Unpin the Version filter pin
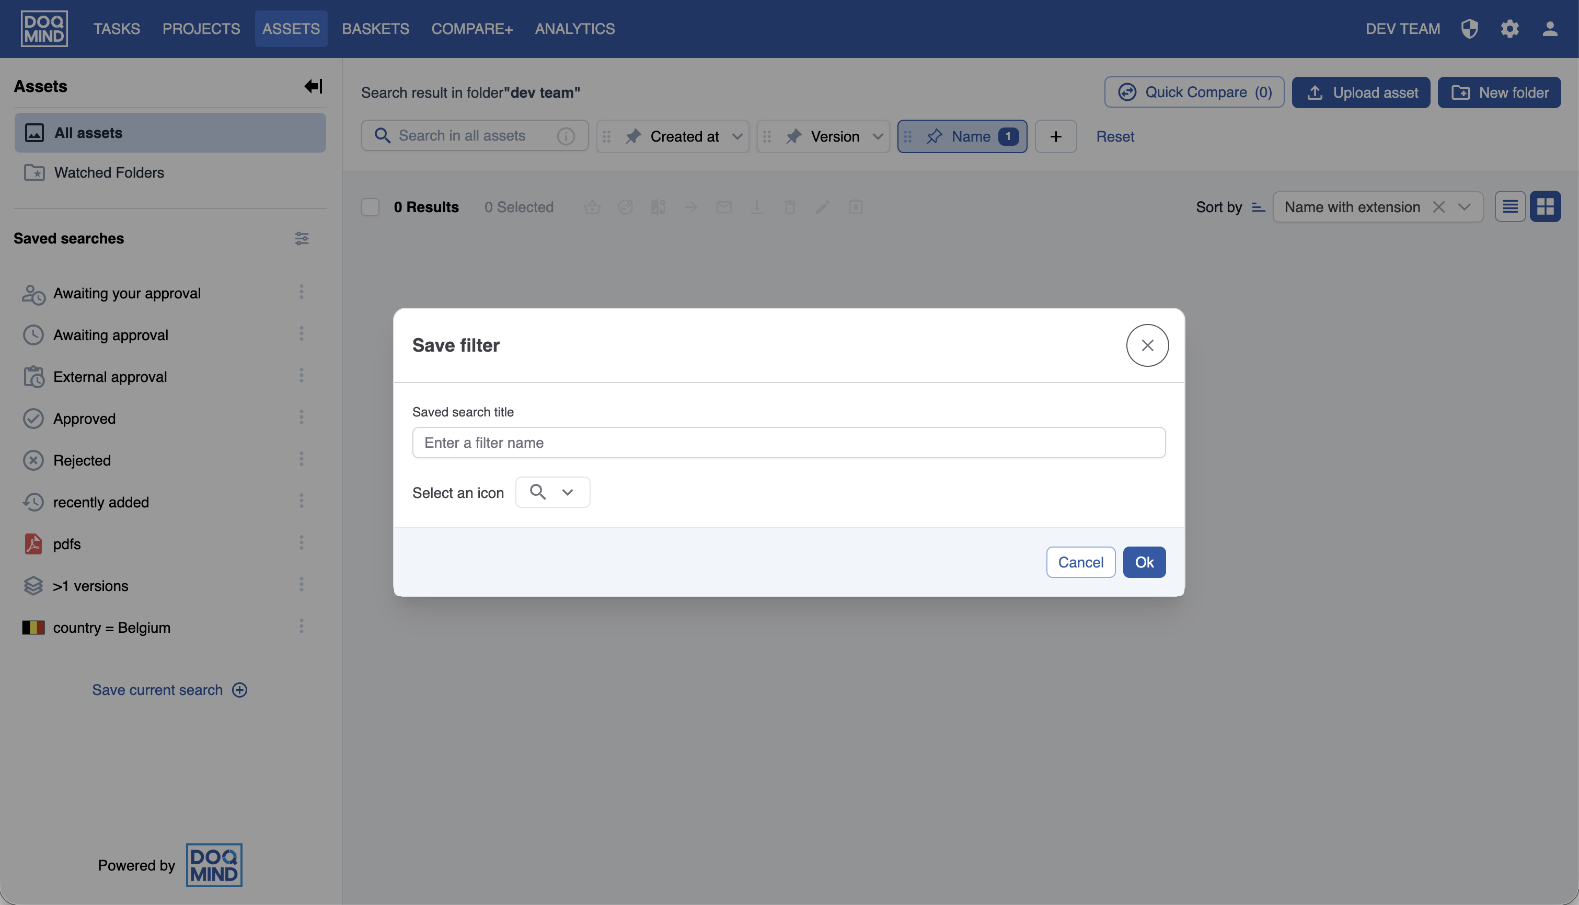This screenshot has height=905, width=1579. pyautogui.click(x=794, y=136)
